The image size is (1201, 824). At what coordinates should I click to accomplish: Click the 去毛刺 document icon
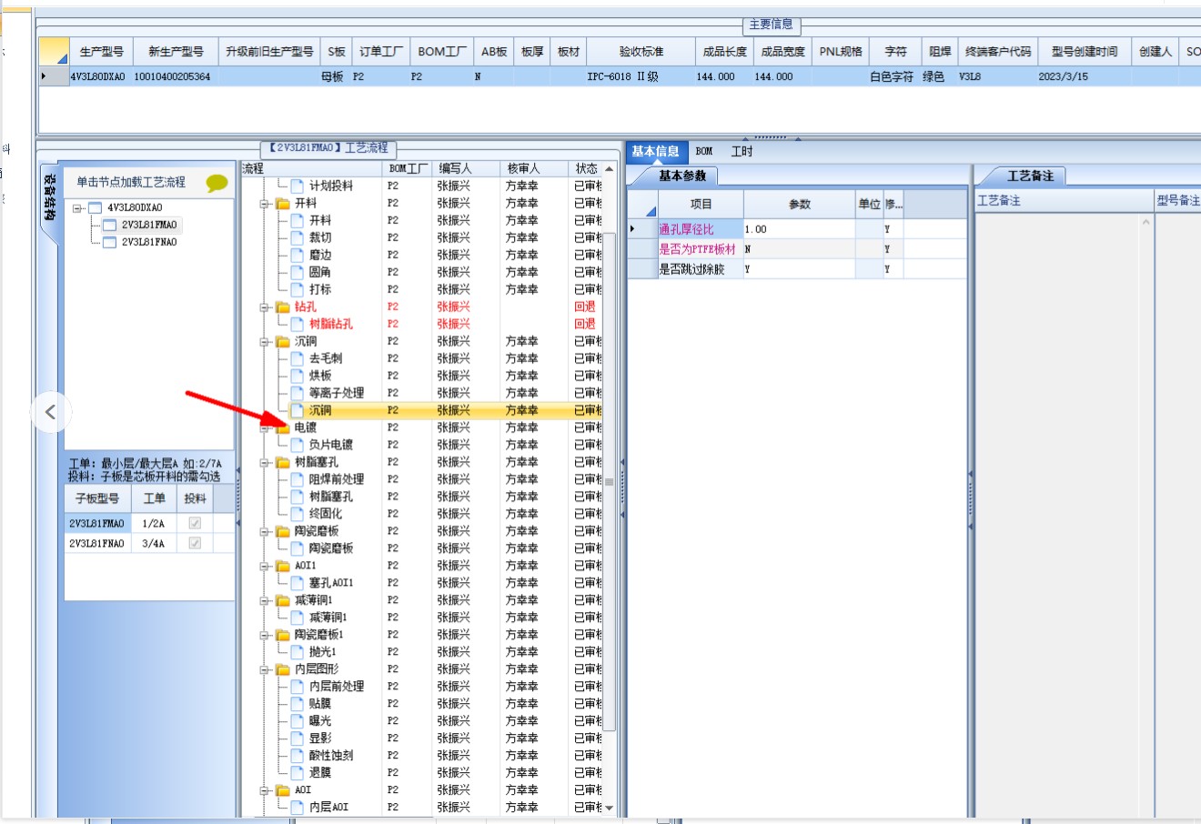point(297,358)
